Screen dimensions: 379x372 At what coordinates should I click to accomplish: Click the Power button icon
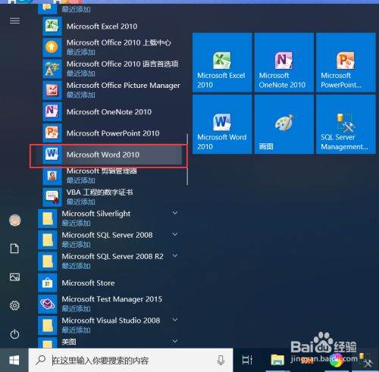click(14, 334)
